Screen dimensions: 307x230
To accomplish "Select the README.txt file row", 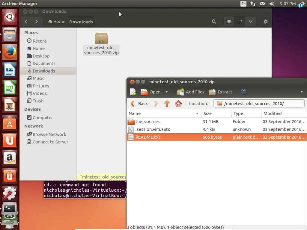I will pyautogui.click(x=217, y=137).
